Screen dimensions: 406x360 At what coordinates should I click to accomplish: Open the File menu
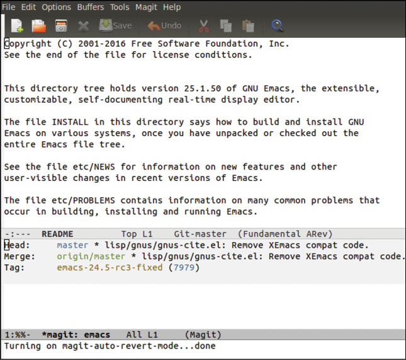click(x=9, y=7)
